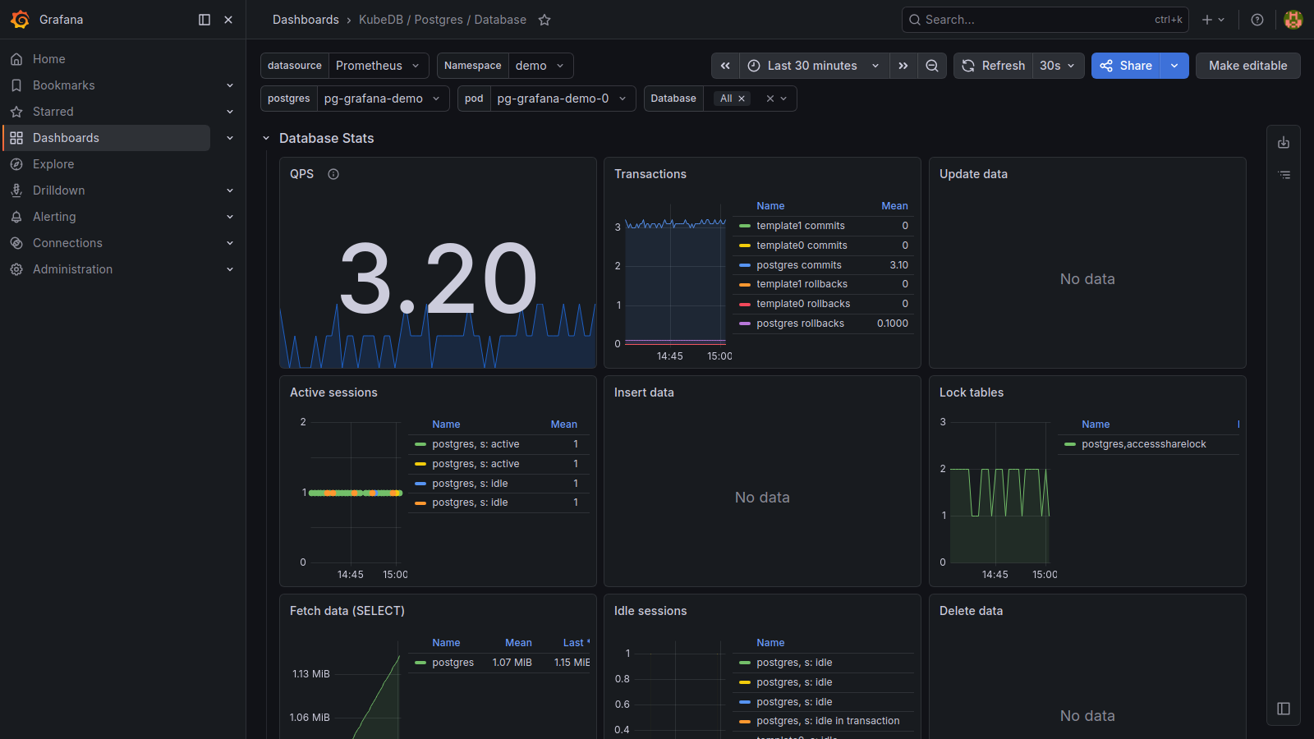The width and height of the screenshot is (1314, 739).
Task: Open Home in the sidebar
Action: pyautogui.click(x=49, y=59)
